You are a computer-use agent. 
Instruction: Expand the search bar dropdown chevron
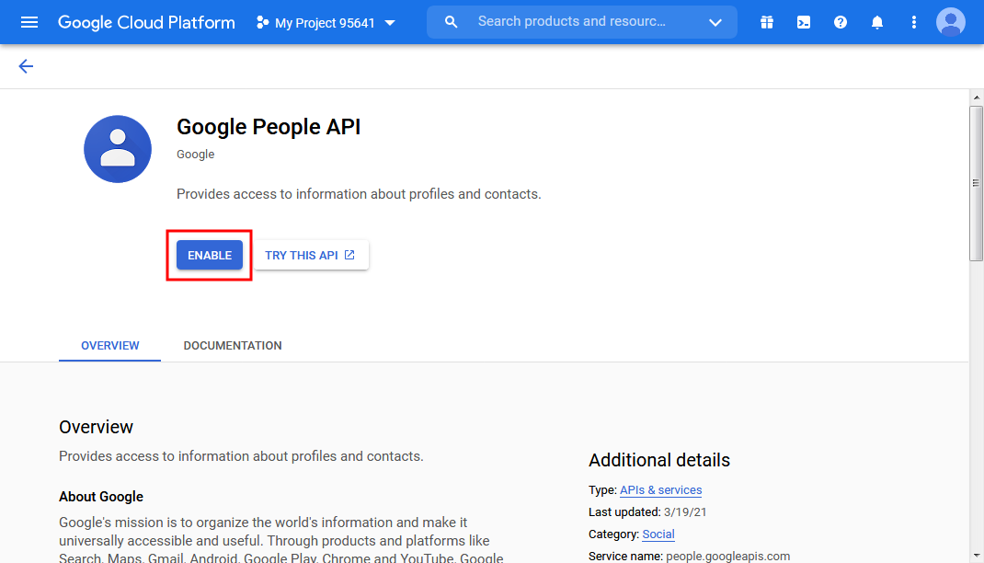[715, 23]
